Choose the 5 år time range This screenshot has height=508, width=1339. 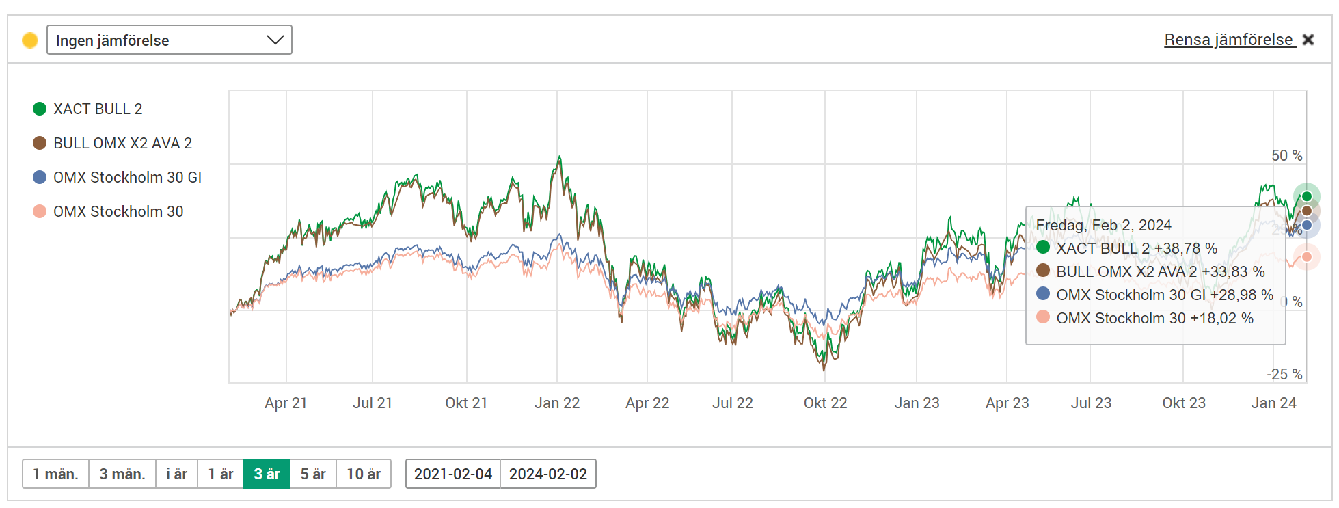(x=313, y=474)
